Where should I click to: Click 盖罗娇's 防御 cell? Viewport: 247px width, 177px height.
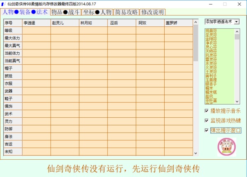coord(179,129)
